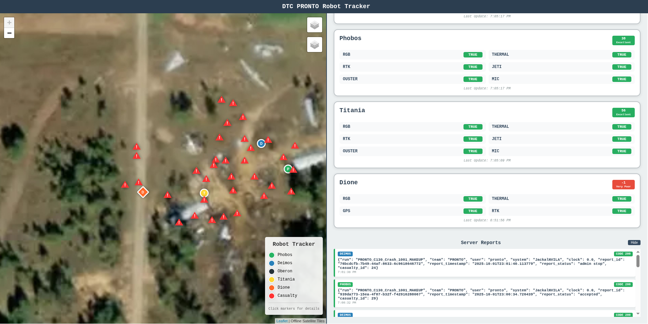648x324 pixels.
Task: Click the map zoom in button
Action: [x=9, y=22]
